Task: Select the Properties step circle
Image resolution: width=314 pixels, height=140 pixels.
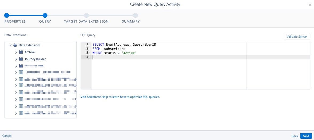Action: [7, 15]
